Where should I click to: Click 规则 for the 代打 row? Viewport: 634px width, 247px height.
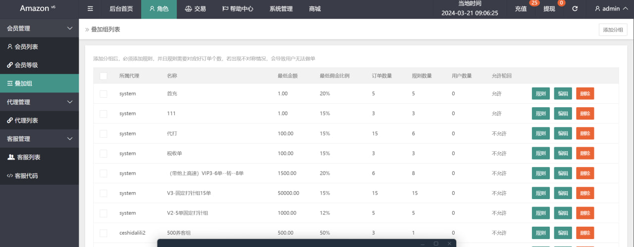point(541,133)
